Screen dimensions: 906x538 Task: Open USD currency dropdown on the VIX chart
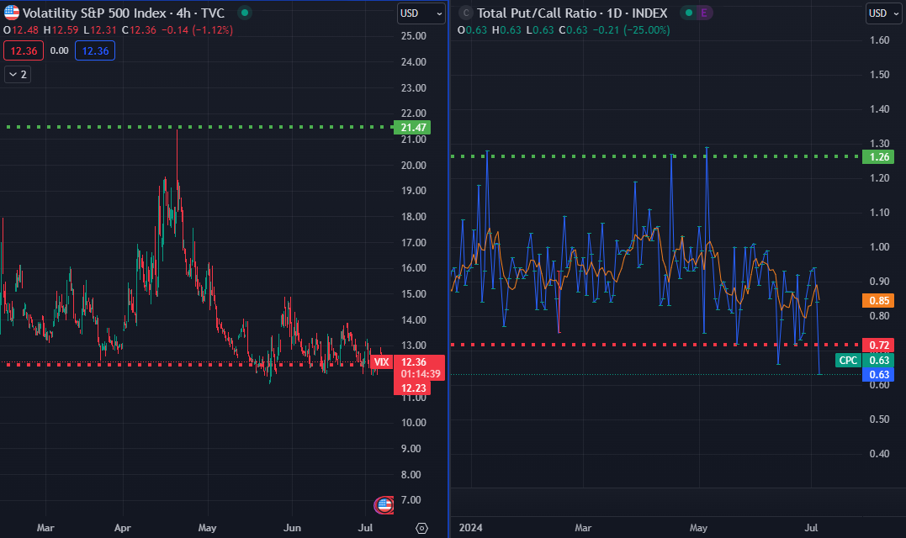(421, 13)
